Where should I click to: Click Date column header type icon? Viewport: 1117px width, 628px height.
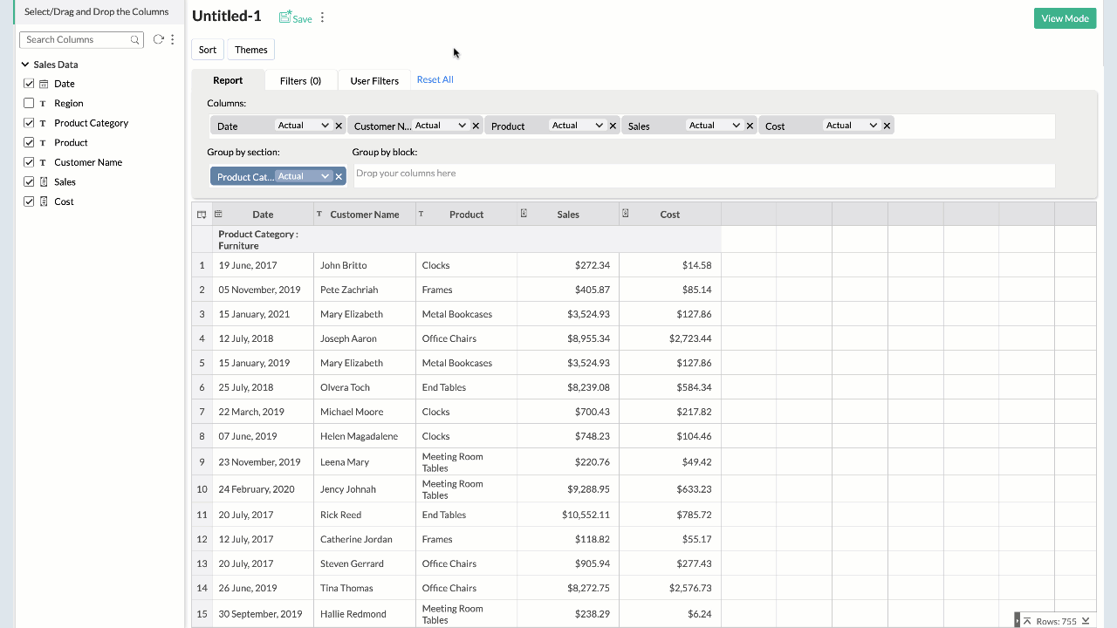pos(218,214)
